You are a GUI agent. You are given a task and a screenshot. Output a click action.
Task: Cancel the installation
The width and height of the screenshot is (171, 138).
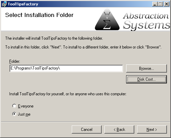(x=87, y=130)
